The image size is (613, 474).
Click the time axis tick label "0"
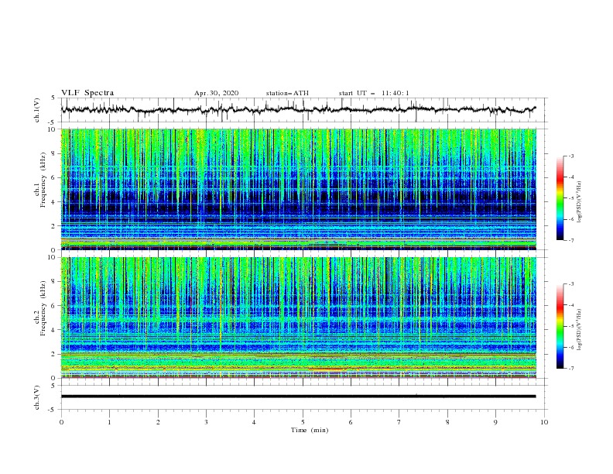click(x=61, y=422)
